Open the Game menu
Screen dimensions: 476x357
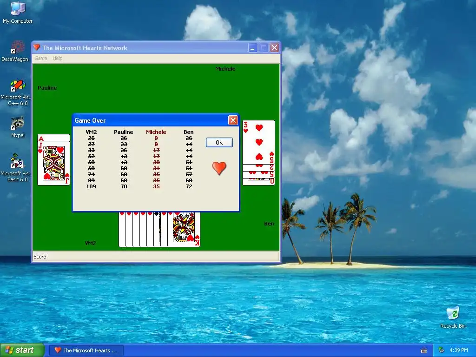41,58
